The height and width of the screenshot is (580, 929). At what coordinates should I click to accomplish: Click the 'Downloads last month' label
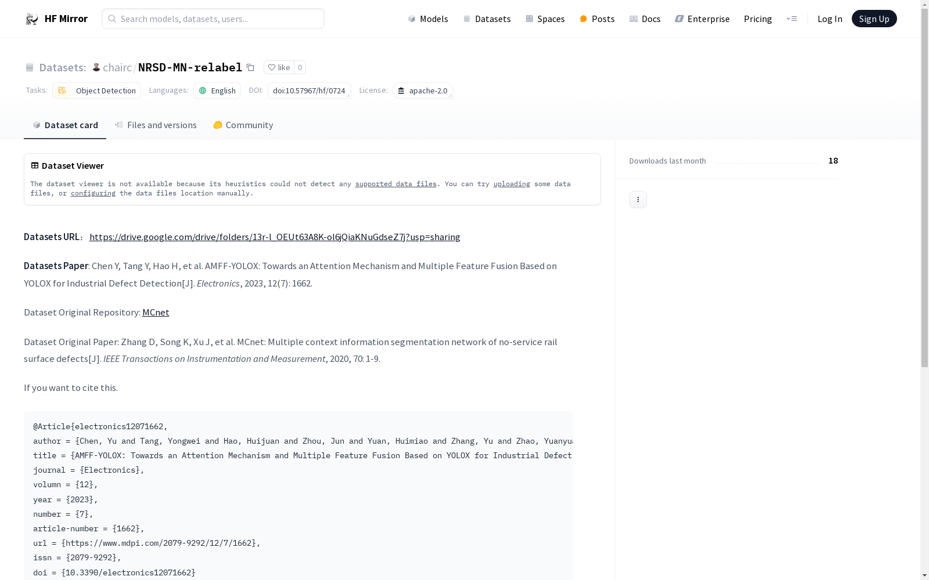(x=668, y=161)
